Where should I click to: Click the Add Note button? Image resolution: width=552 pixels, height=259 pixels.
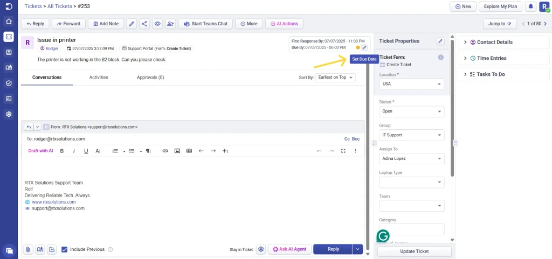pyautogui.click(x=106, y=24)
